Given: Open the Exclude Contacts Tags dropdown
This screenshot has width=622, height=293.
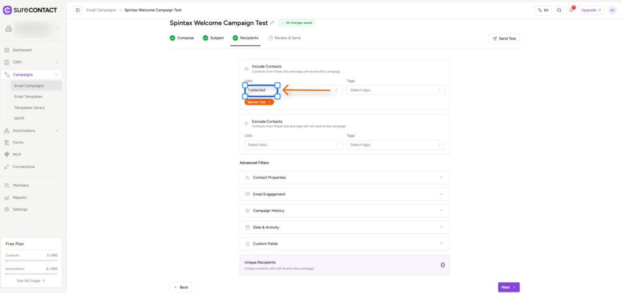Looking at the screenshot, I should pos(395,145).
